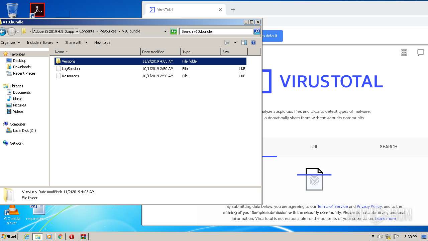Click the folder icon in address bar
Viewport: 428px width, 241px height.
pyautogui.click(x=24, y=31)
